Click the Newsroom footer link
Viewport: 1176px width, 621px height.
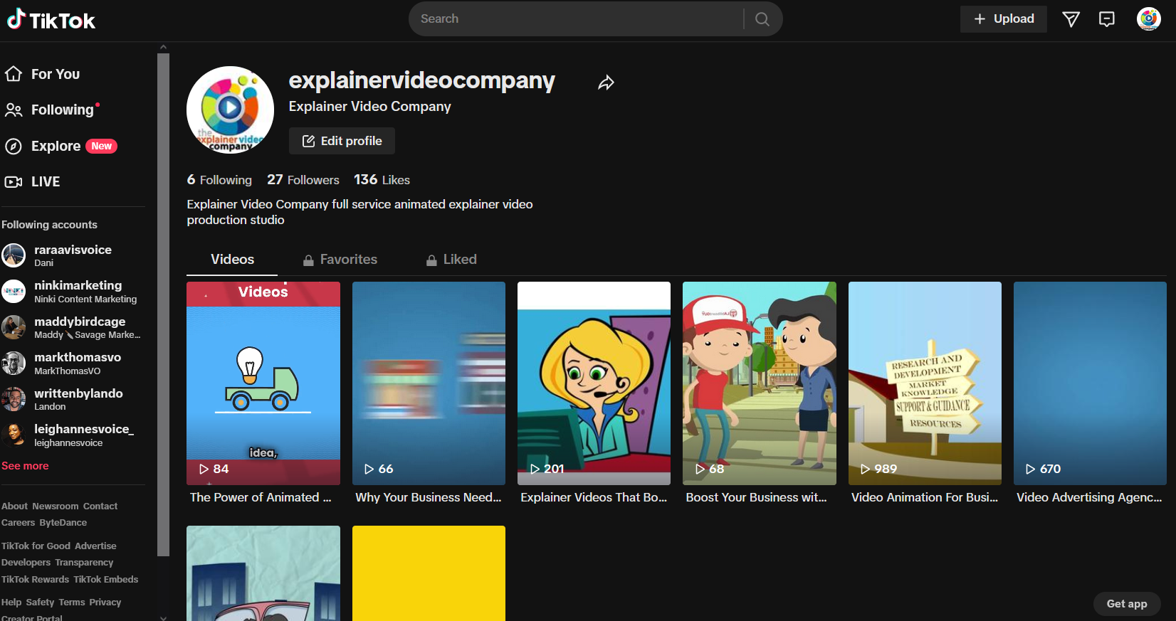pyautogui.click(x=56, y=506)
